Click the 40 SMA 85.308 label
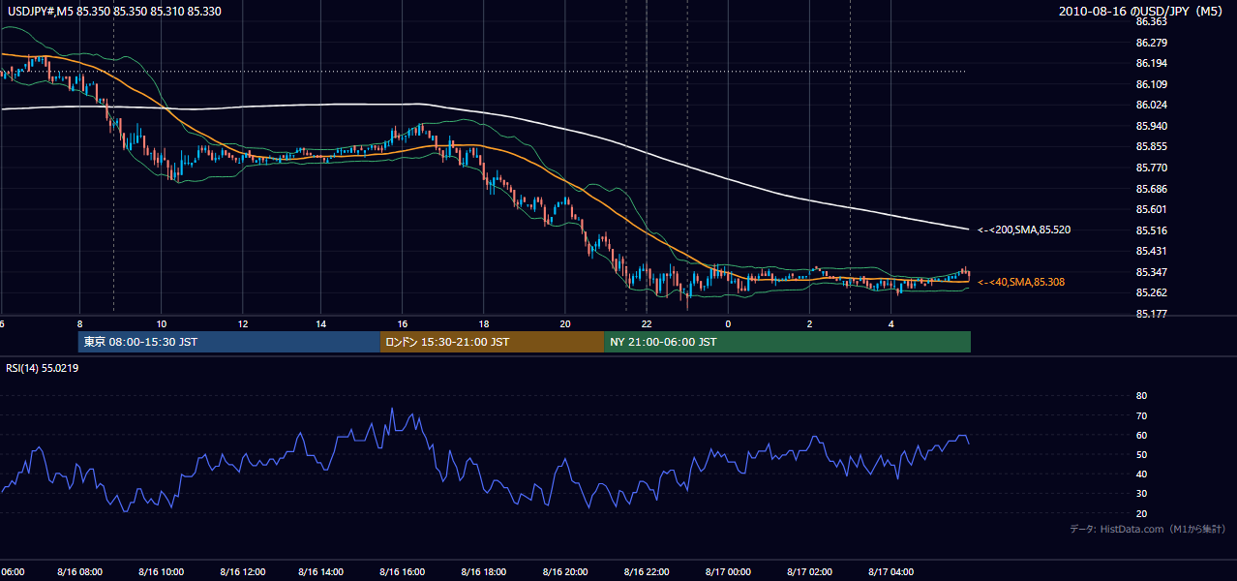Screen dimensions: 1237x581 [x=1021, y=282]
